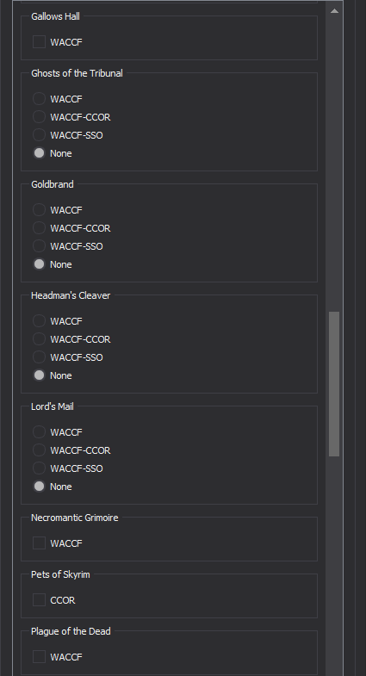Click the vertical scrollbar thumb
Image resolution: width=366 pixels, height=676 pixels.
[x=334, y=384]
